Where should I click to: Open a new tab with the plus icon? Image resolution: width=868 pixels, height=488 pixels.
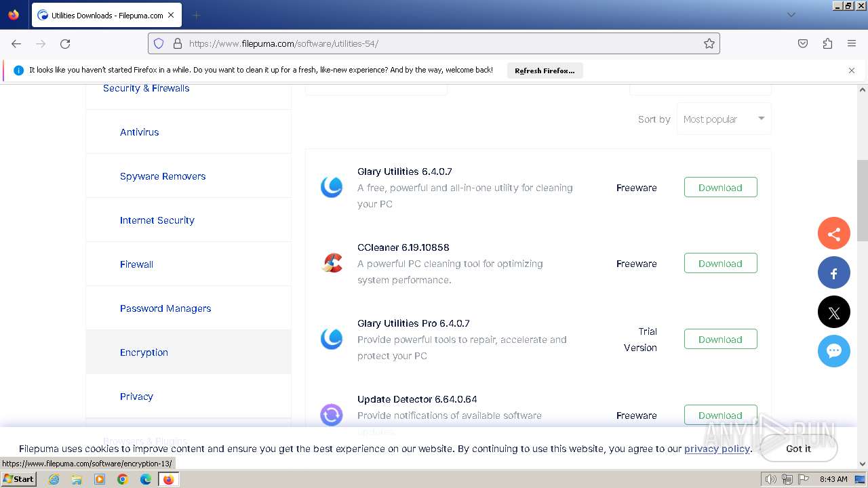click(196, 15)
